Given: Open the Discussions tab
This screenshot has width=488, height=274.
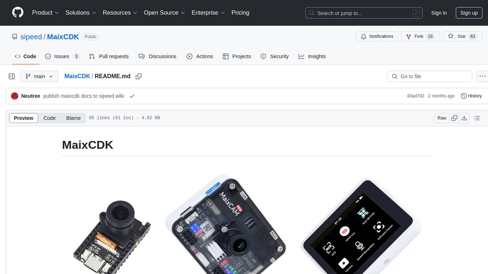Looking at the screenshot, I should [x=157, y=56].
